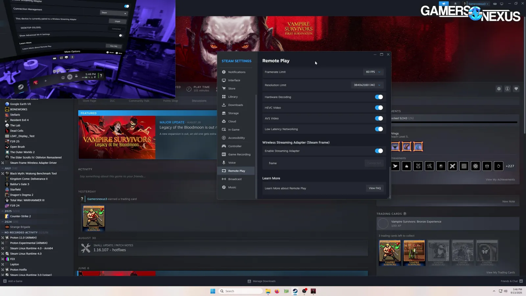
Task: Click the +227 more achievements label
Action: point(510,166)
